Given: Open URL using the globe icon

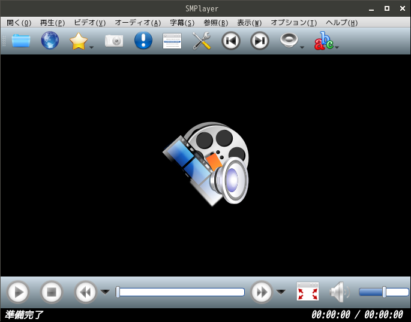Looking at the screenshot, I should click(x=50, y=40).
